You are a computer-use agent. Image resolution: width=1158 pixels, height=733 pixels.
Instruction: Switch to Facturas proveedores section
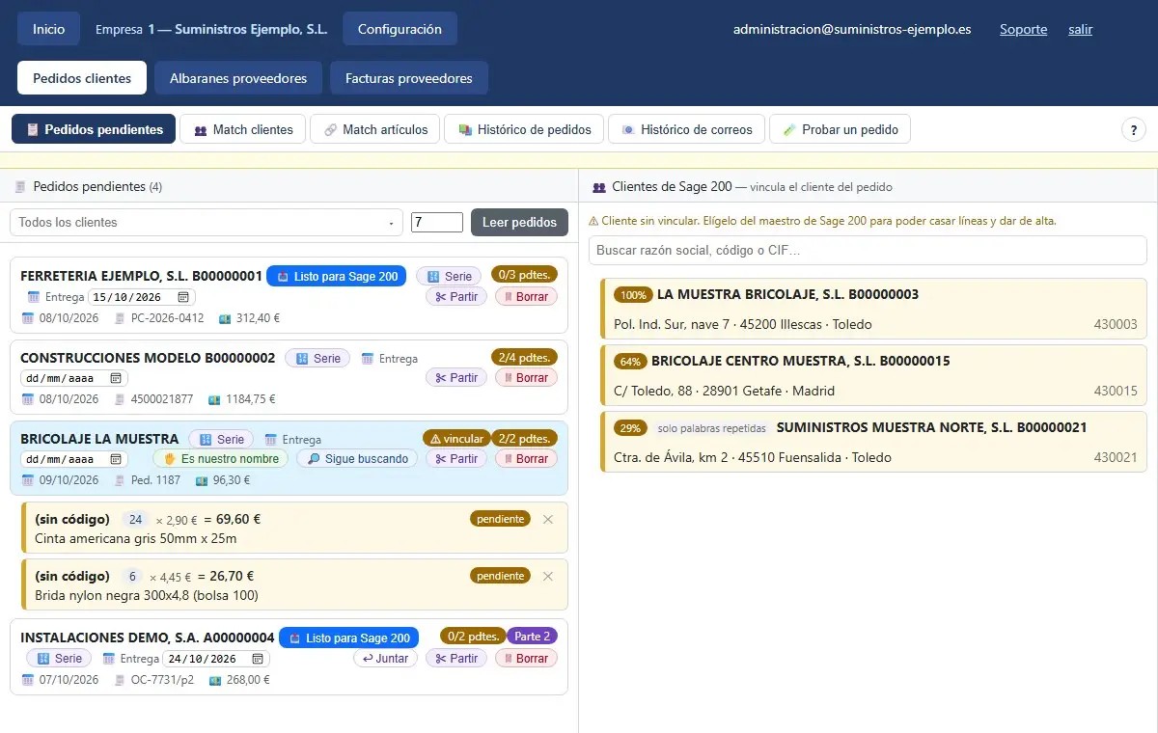pos(409,78)
